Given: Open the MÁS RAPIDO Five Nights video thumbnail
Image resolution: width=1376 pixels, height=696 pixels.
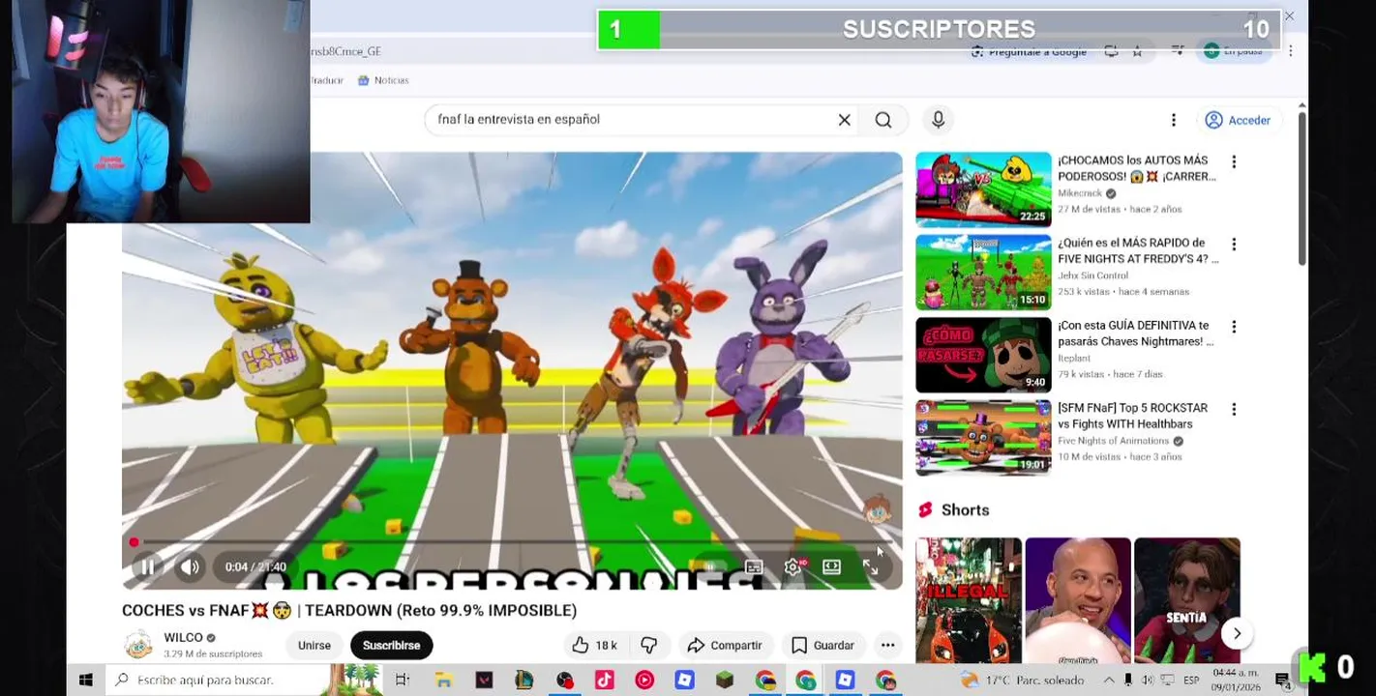Looking at the screenshot, I should pyautogui.click(x=983, y=273).
